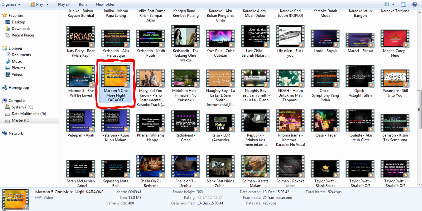Screen dimensions: 422x211
Task: Select Paramore - Still Into You video
Action: click(395, 83)
